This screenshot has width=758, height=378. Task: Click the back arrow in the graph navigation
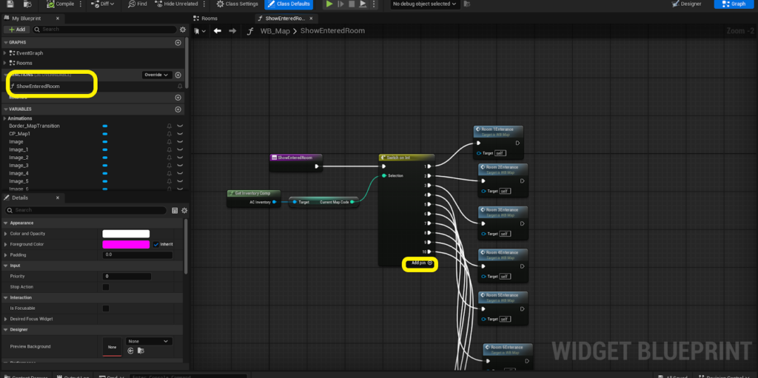point(217,31)
